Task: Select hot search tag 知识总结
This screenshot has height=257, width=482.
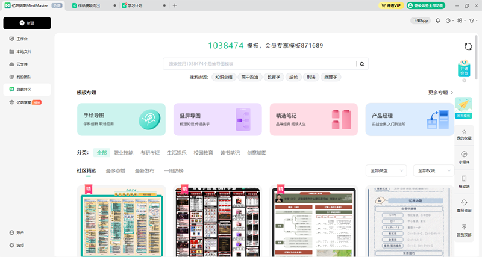Action: click(x=224, y=77)
